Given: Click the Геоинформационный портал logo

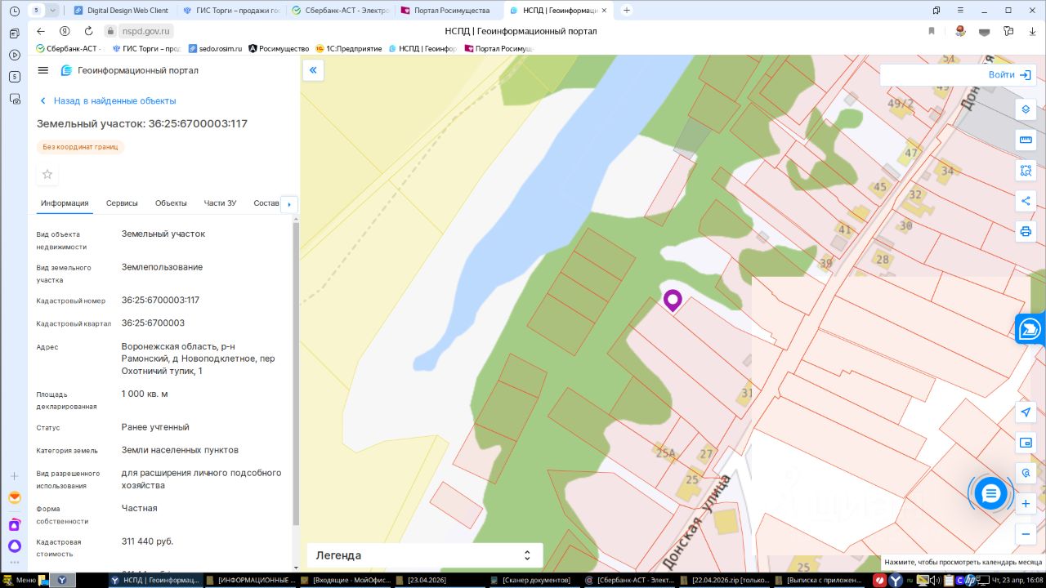Looking at the screenshot, I should (130, 70).
